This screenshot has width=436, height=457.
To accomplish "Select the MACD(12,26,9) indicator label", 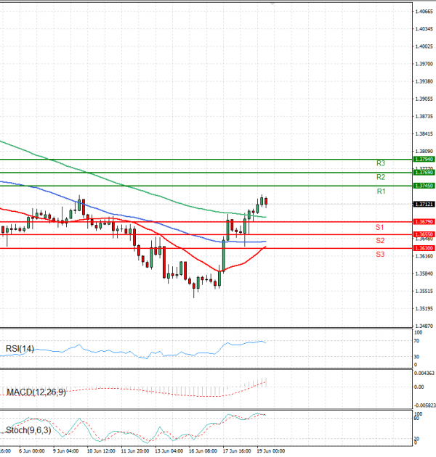I will point(36,392).
